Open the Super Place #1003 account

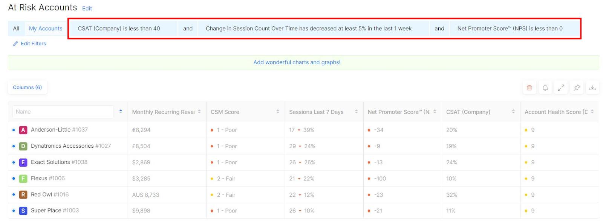click(x=55, y=211)
